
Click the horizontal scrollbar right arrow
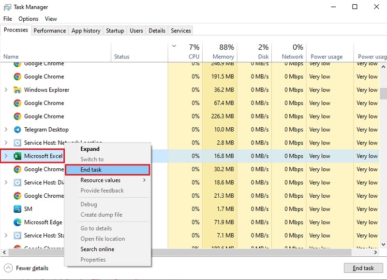[375, 252]
